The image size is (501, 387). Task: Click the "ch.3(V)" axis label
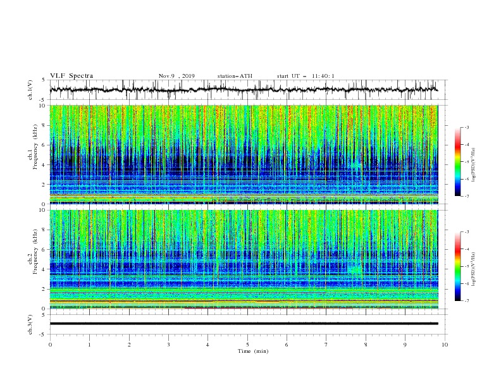coord(30,324)
